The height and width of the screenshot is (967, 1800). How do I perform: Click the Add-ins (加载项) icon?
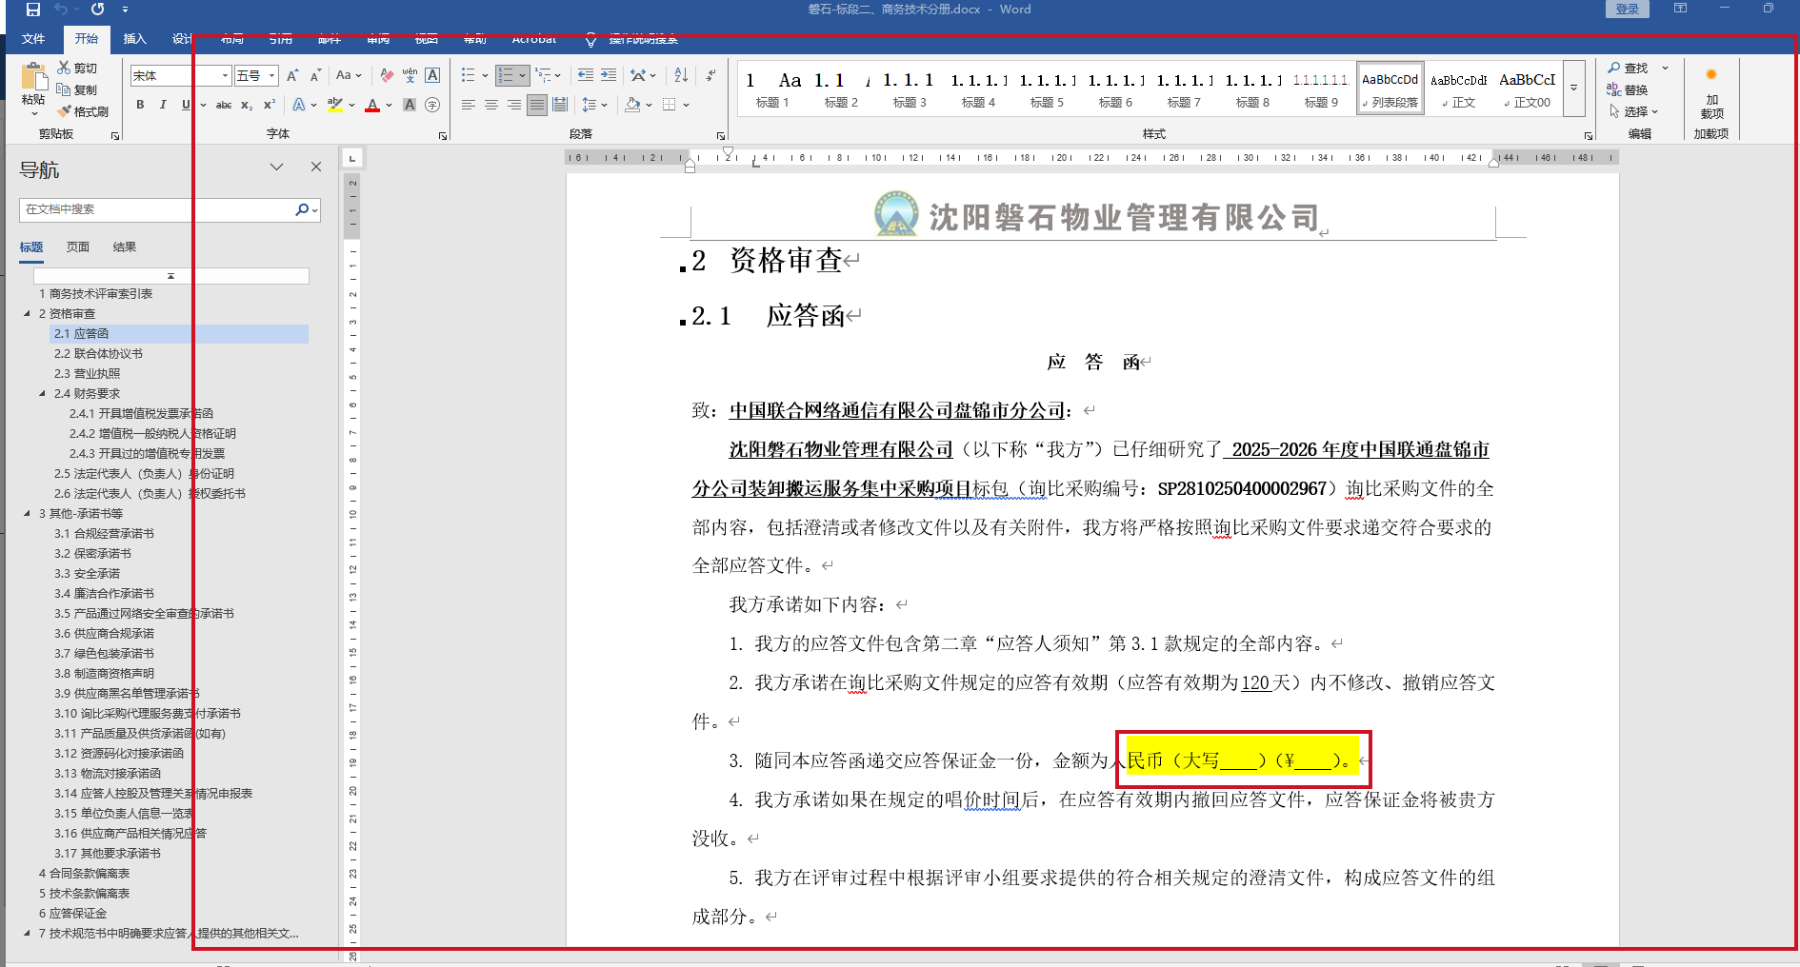(x=1711, y=75)
